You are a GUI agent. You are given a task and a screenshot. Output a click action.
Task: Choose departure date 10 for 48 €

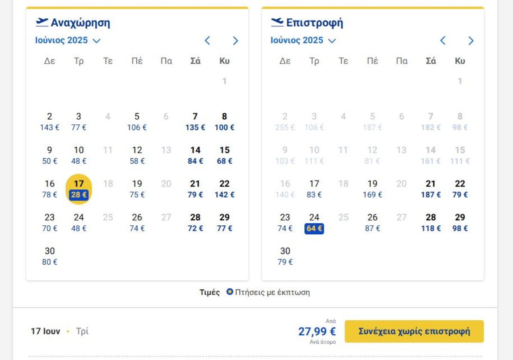pyautogui.click(x=79, y=156)
